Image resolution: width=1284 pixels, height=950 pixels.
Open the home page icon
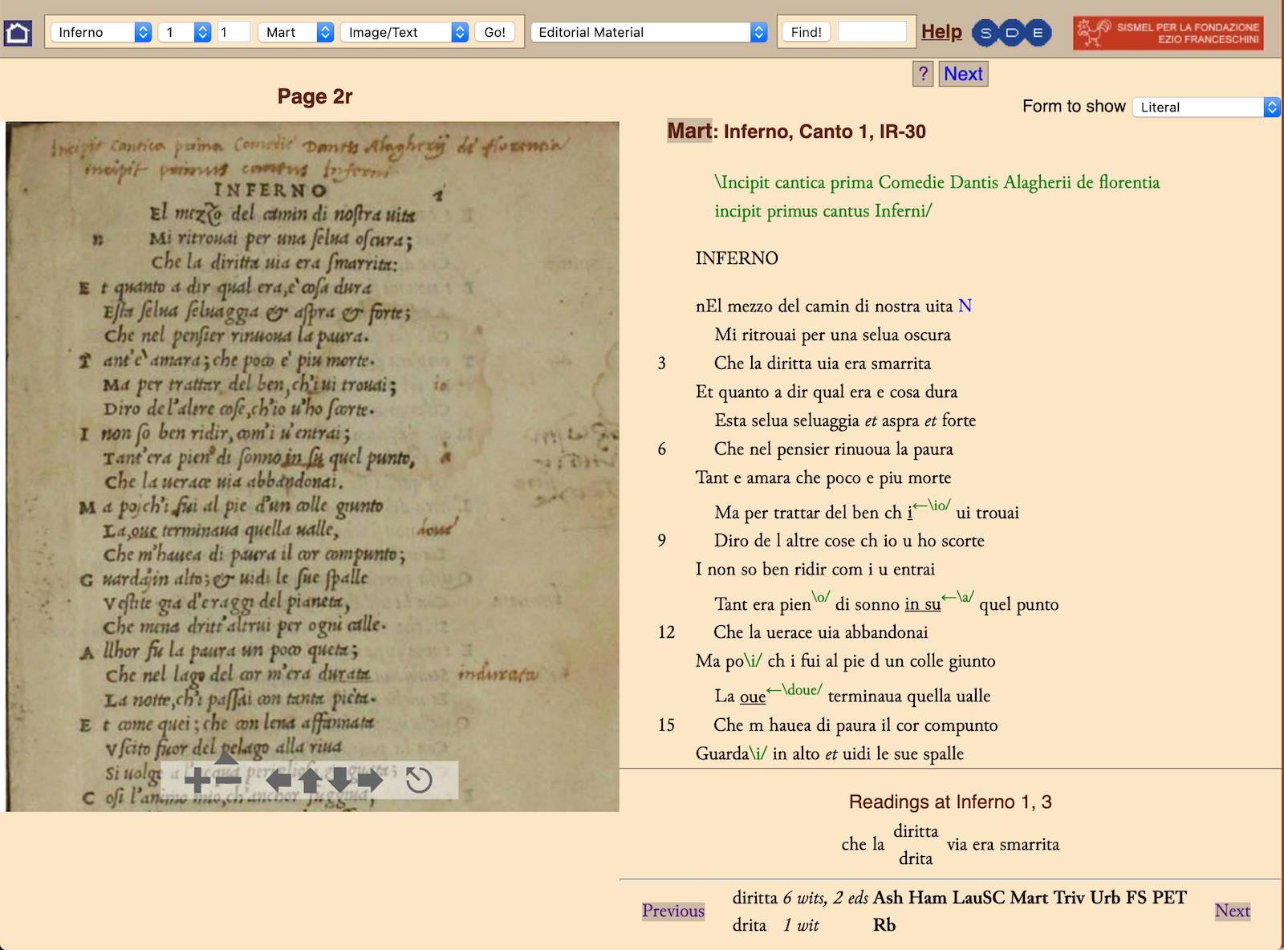coord(18,32)
